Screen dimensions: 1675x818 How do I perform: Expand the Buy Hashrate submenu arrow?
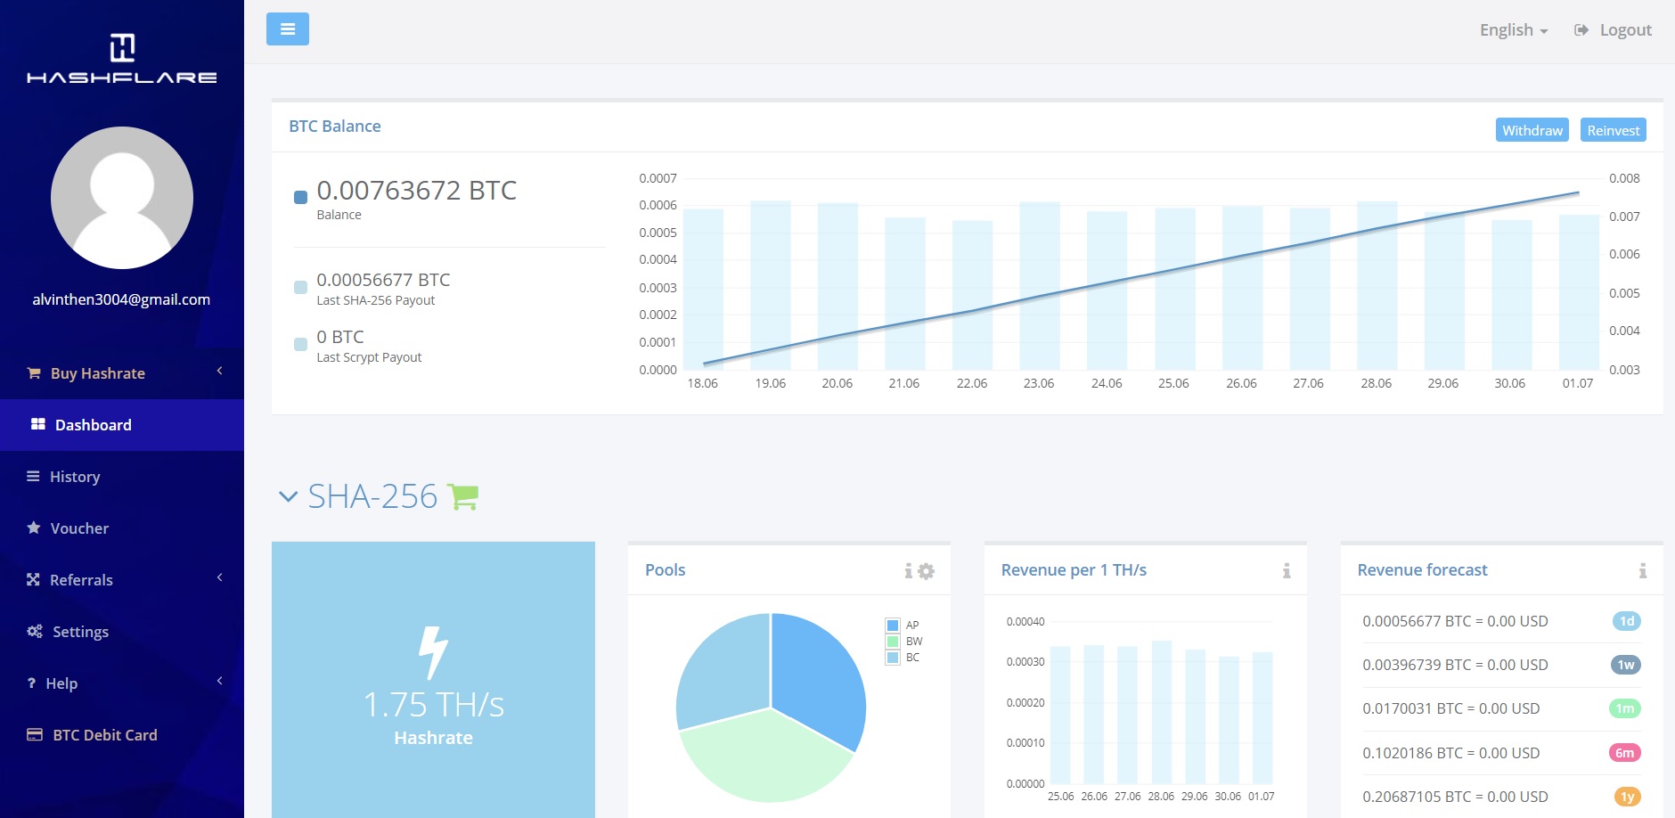[219, 371]
